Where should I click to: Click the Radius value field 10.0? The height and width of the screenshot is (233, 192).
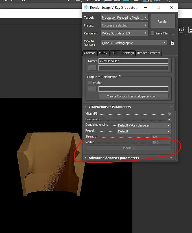point(160,142)
